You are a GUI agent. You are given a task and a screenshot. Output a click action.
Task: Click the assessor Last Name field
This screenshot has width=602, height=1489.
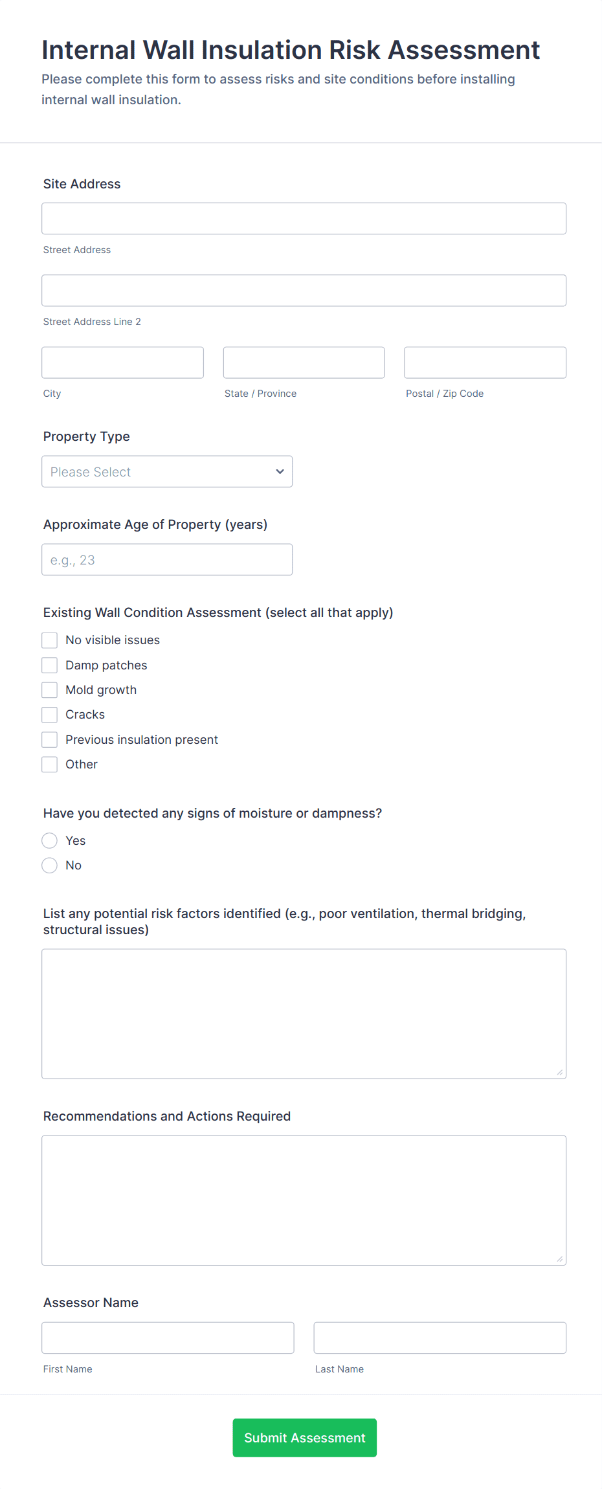point(440,1338)
